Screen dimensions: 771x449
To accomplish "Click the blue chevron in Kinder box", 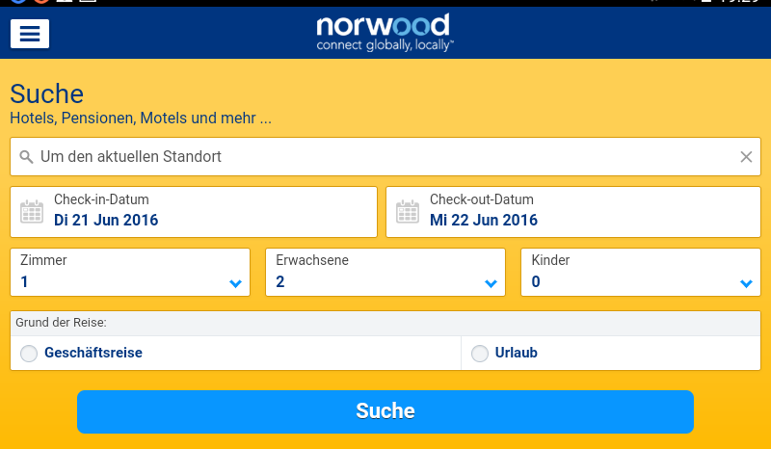I will coord(746,283).
